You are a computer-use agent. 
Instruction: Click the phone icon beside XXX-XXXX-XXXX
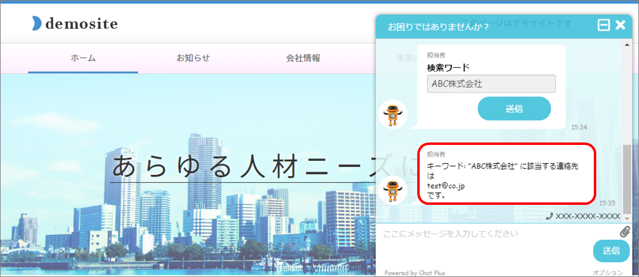[x=549, y=216]
